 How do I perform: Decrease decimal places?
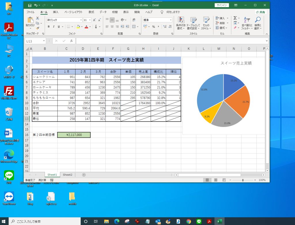[170, 27]
